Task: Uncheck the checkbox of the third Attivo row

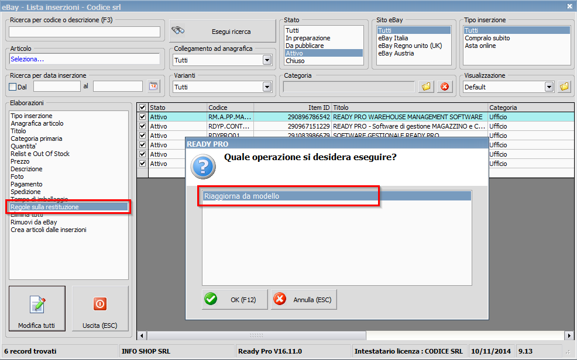Action: (142, 136)
